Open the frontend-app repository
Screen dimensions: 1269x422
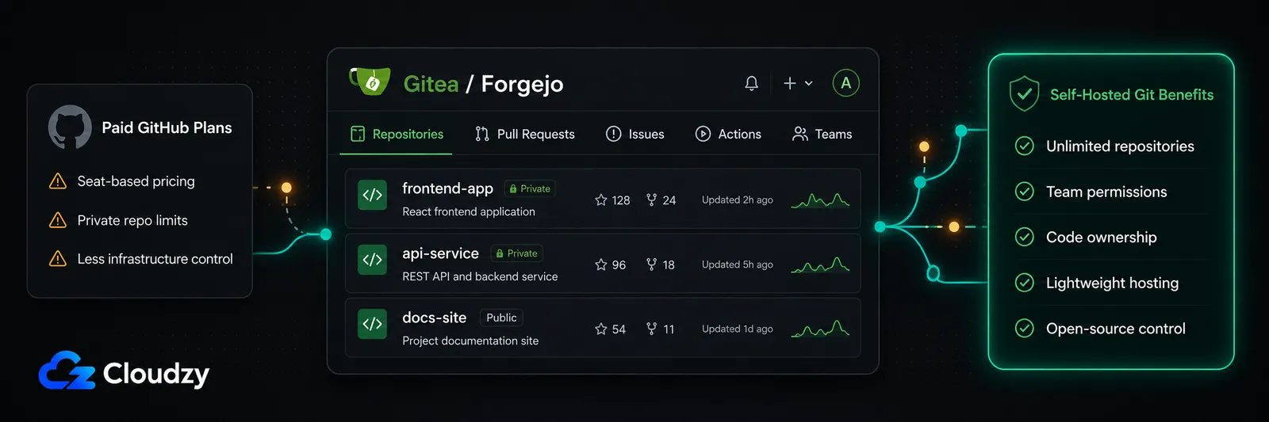[x=447, y=188]
